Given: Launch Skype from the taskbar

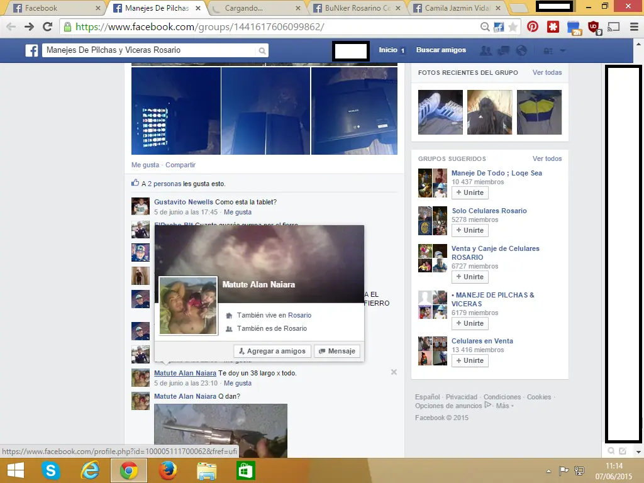Looking at the screenshot, I should tap(51, 470).
